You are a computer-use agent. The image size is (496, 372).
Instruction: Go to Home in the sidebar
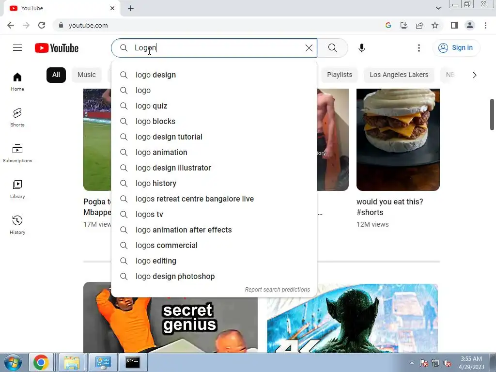pos(17,81)
